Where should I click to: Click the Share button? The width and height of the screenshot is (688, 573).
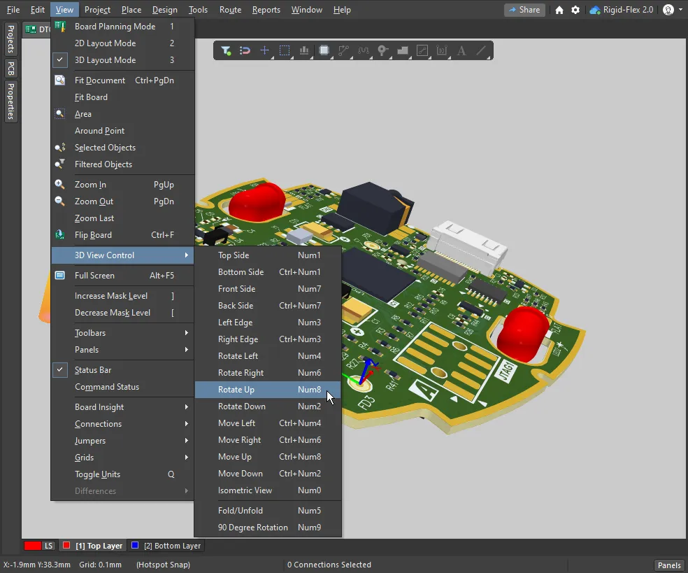click(524, 10)
